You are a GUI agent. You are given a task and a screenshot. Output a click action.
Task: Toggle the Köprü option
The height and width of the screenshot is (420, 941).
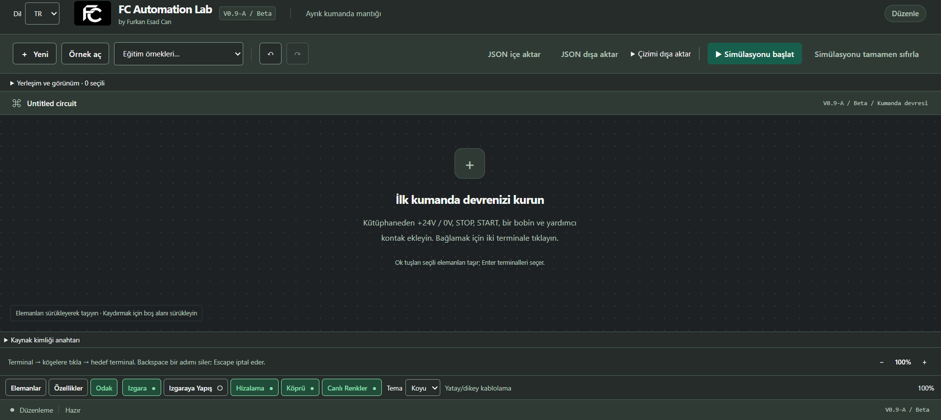(x=300, y=388)
